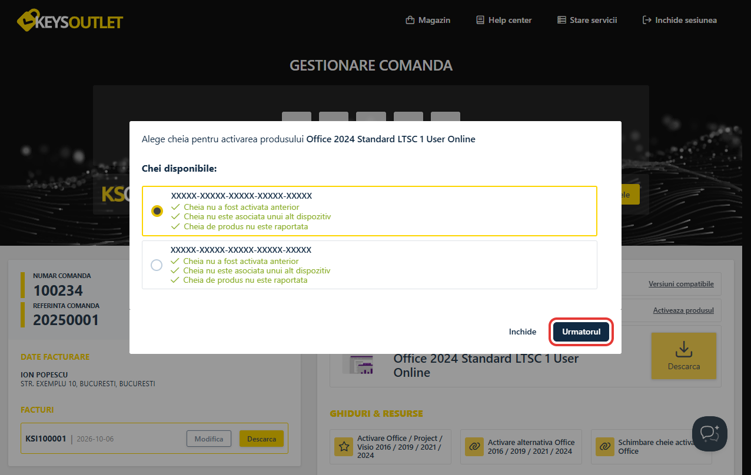
Task: Click the link icon beside Schimbare cheie activare
Action: [604, 447]
